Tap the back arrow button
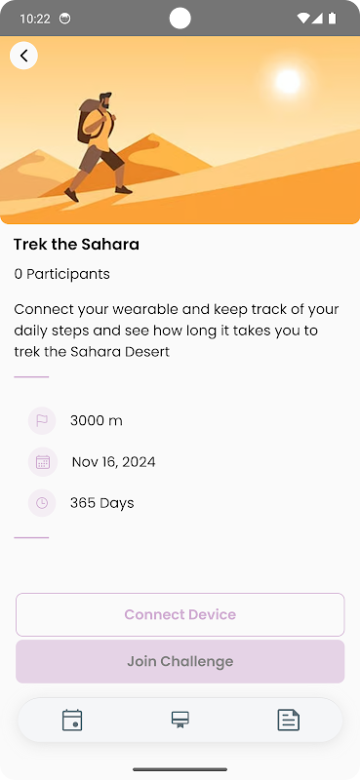The height and width of the screenshot is (780, 360). [x=23, y=56]
